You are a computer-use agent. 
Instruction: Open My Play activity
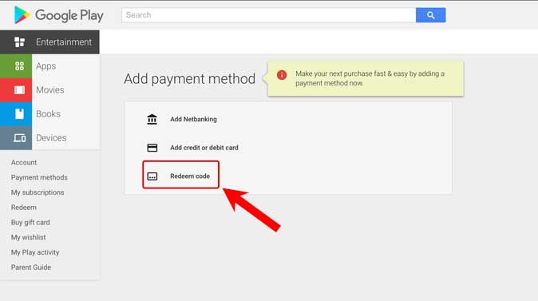[35, 252]
